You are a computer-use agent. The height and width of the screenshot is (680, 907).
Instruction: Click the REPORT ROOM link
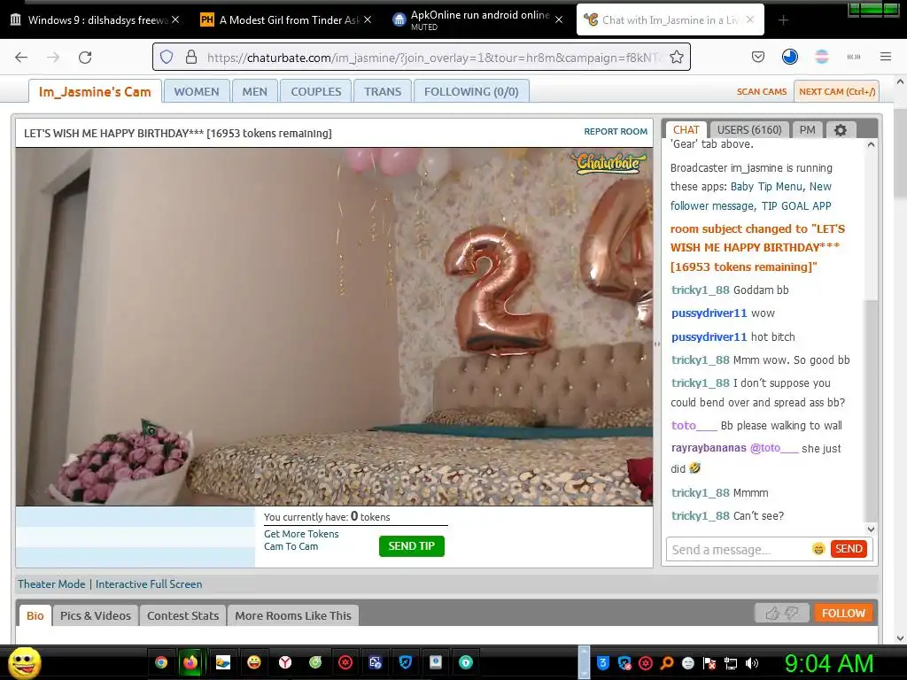click(616, 131)
